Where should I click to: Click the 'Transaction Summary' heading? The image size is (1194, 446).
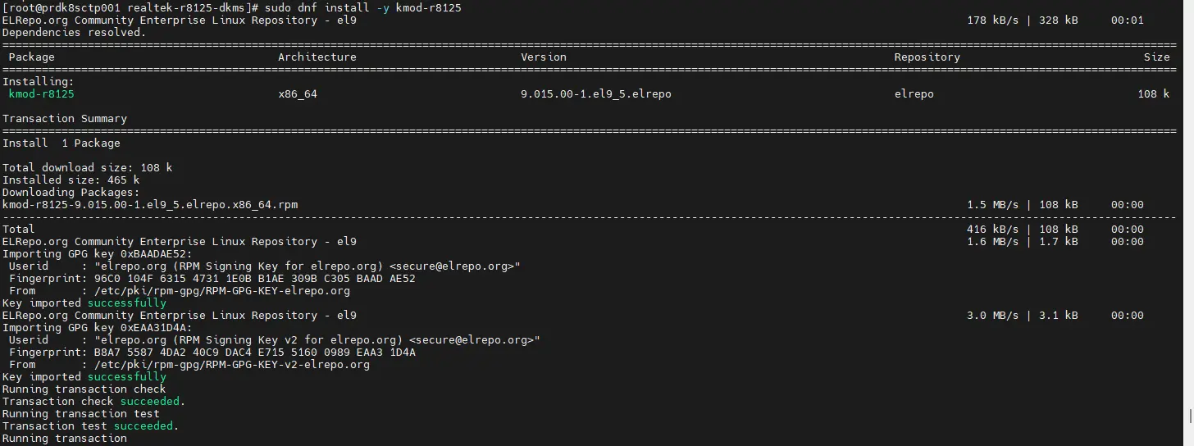tap(65, 119)
